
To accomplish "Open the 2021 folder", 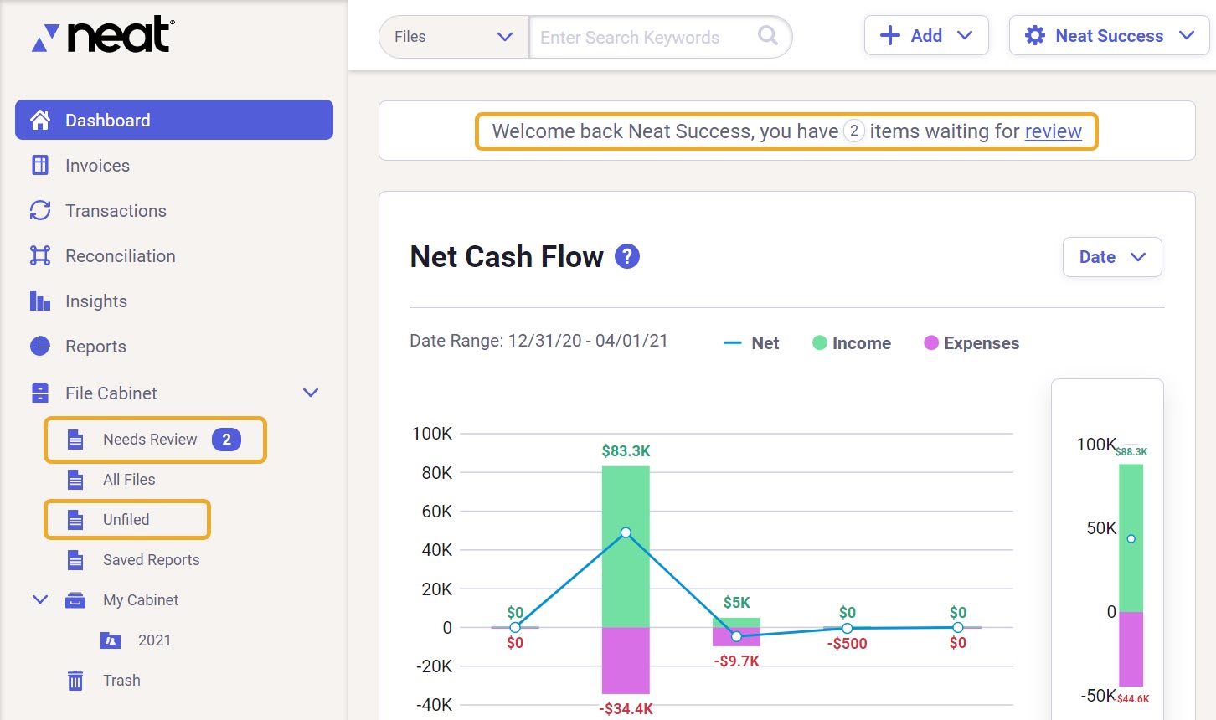I will click(154, 640).
